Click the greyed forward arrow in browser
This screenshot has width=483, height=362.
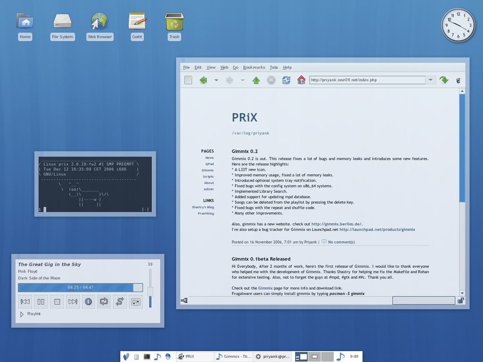click(230, 80)
